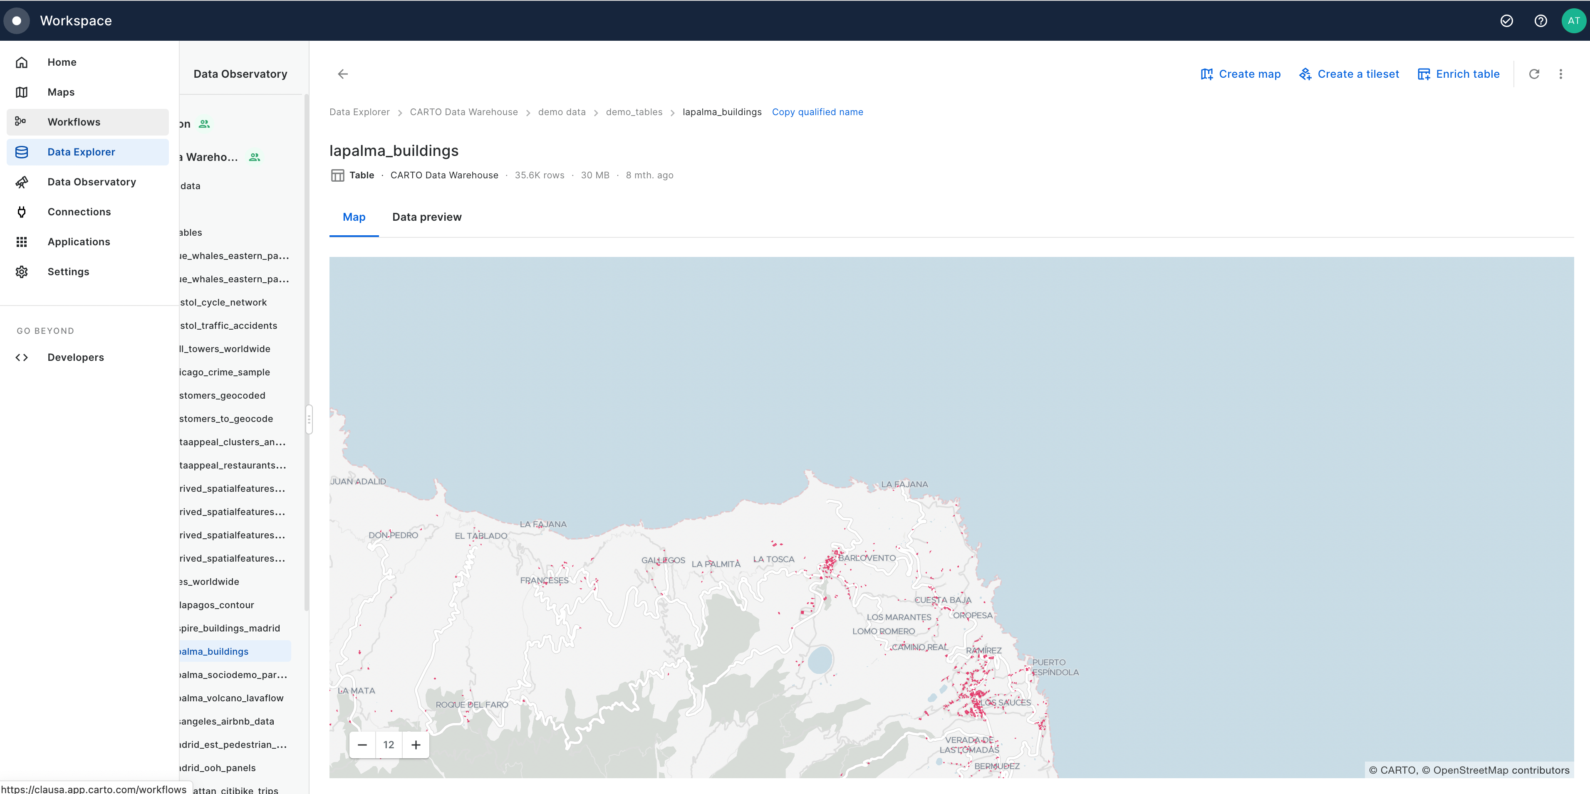Image resolution: width=1590 pixels, height=794 pixels.
Task: Open Maps in the sidebar
Action: tap(88, 92)
